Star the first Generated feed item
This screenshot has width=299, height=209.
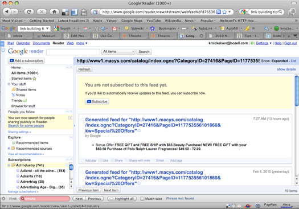(82, 120)
